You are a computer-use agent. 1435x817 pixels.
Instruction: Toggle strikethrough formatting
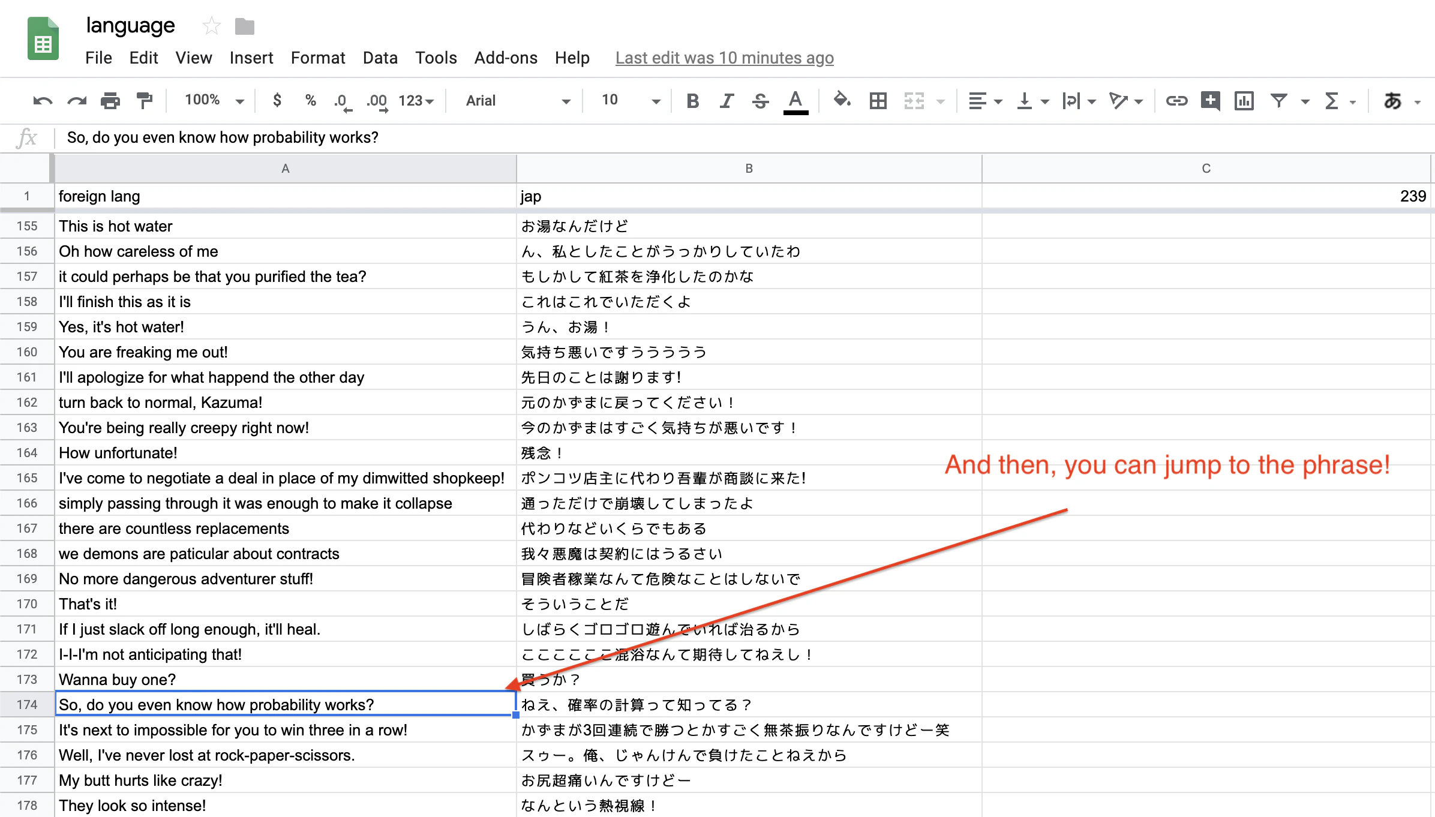[761, 101]
